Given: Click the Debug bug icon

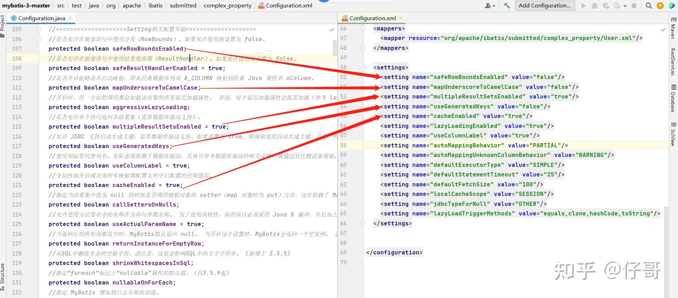Looking at the screenshot, I should [x=595, y=6].
